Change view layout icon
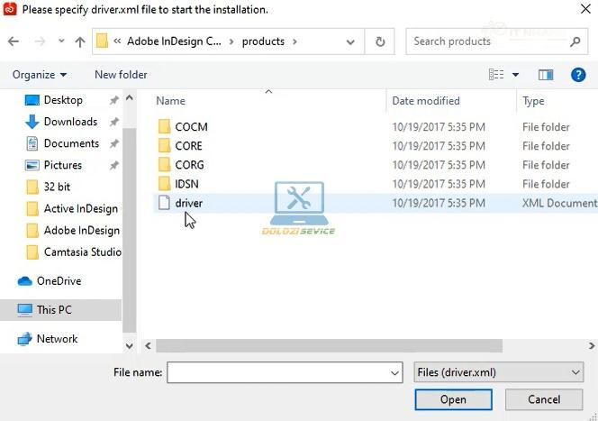This screenshot has height=421, width=598. click(496, 75)
